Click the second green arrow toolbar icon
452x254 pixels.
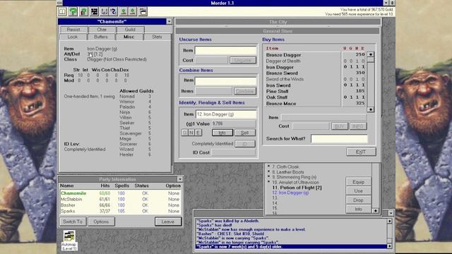point(133,11)
